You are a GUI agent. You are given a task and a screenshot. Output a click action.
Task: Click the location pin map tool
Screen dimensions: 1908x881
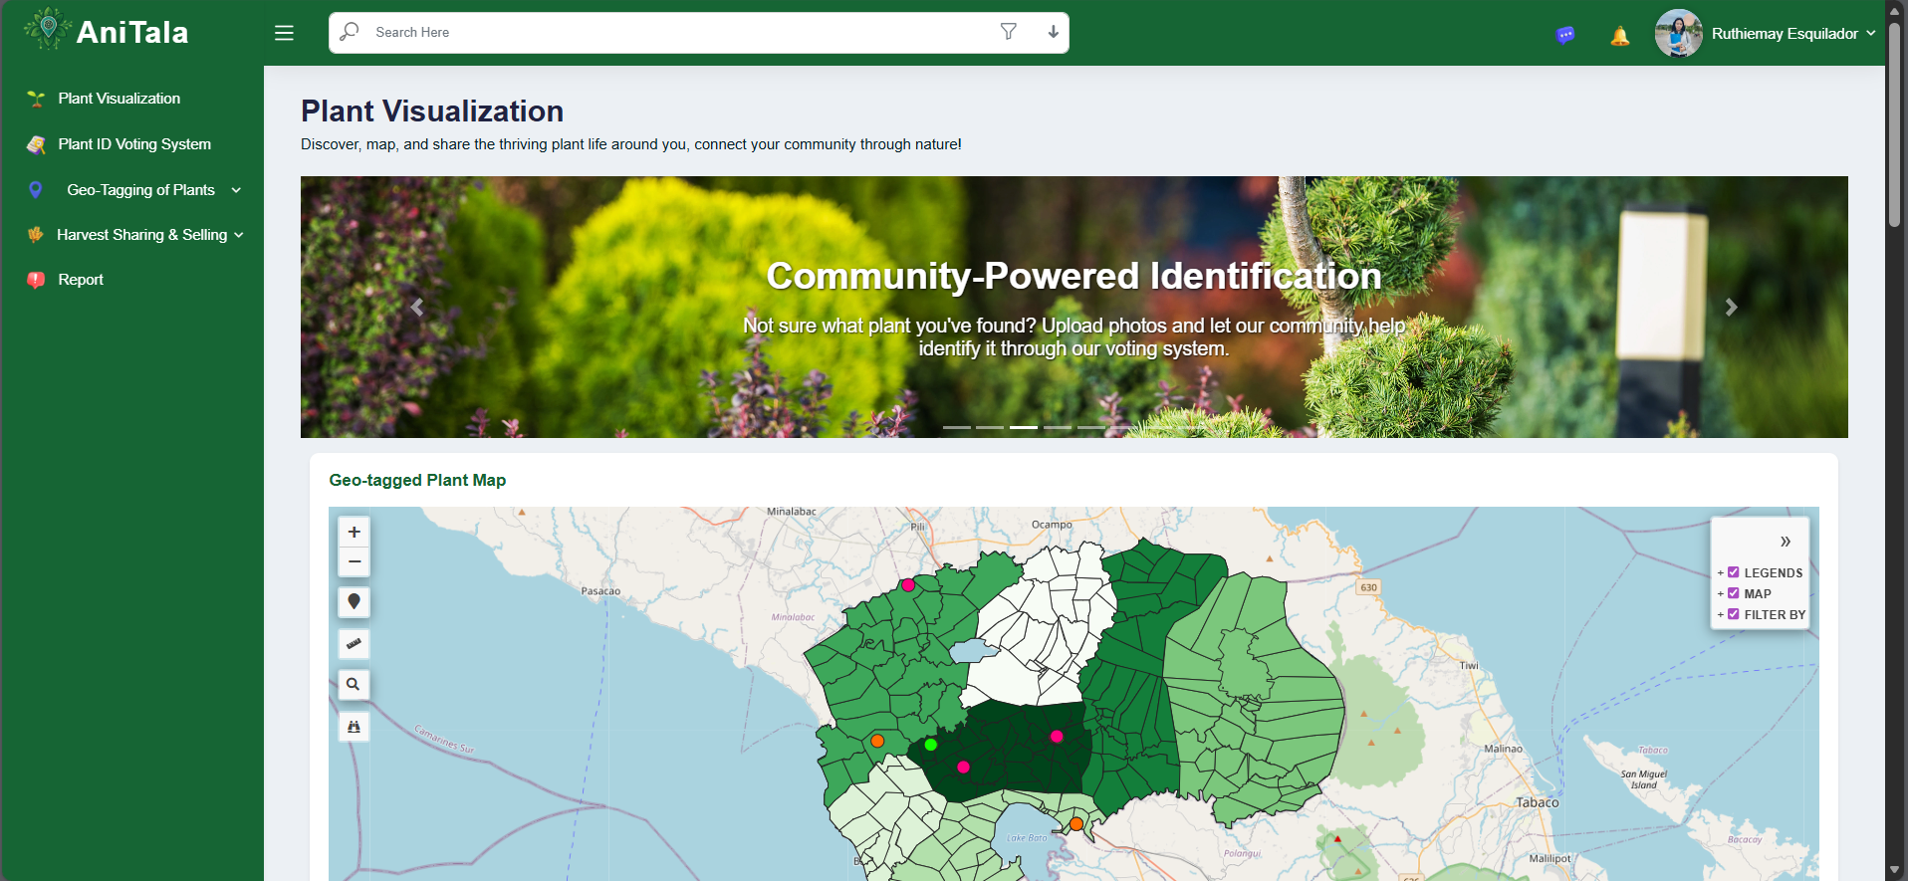[354, 602]
